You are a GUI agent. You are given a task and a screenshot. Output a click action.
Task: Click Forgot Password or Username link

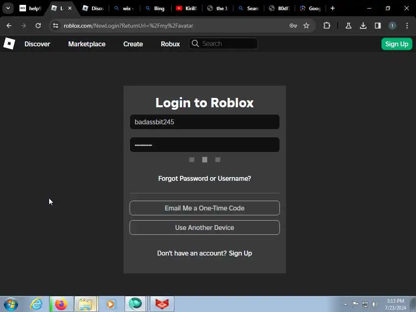point(205,179)
